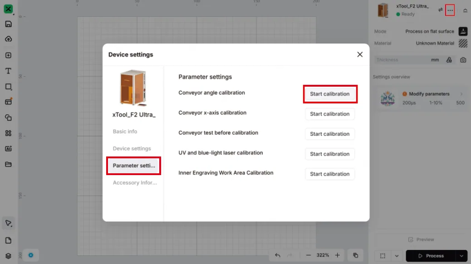
Task: Zoom in with the plus icon
Action: click(337, 255)
